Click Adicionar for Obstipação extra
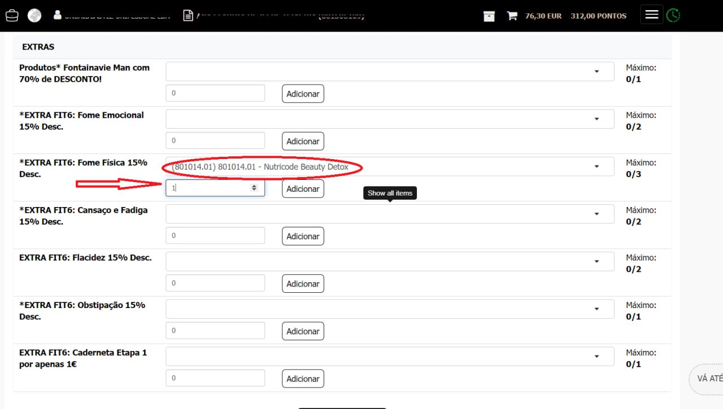 [303, 331]
